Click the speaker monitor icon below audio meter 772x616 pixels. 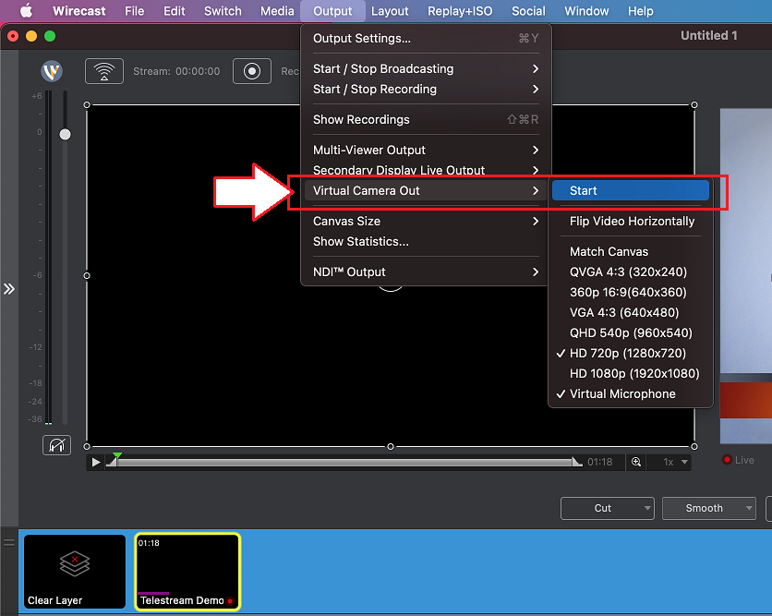(x=56, y=444)
